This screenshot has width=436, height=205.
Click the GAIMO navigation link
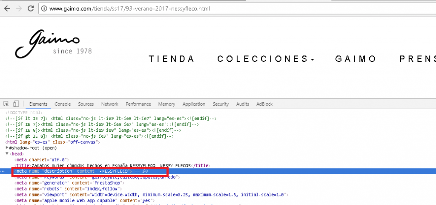click(356, 59)
